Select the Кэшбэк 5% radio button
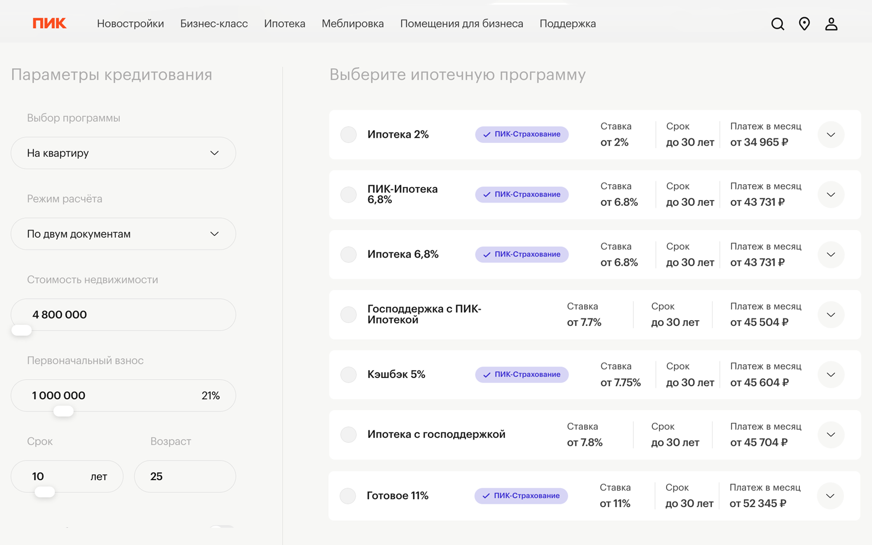This screenshot has height=545, width=872. pos(348,375)
